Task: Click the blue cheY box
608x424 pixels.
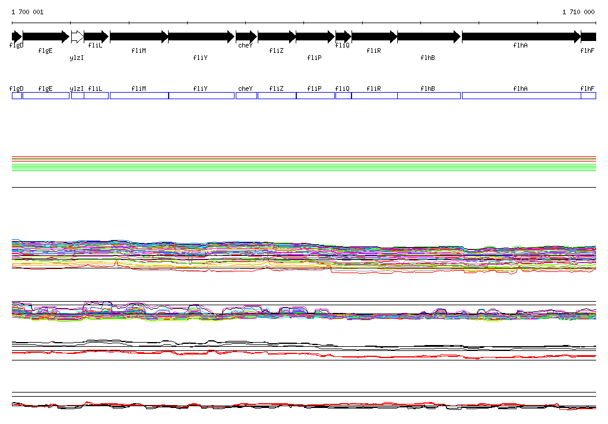Action: click(246, 96)
